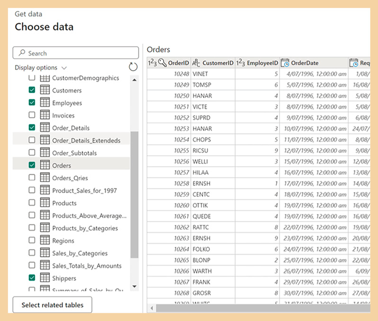Click the date-time type icon for OrderDate
This screenshot has width=378, height=321.
coord(285,63)
